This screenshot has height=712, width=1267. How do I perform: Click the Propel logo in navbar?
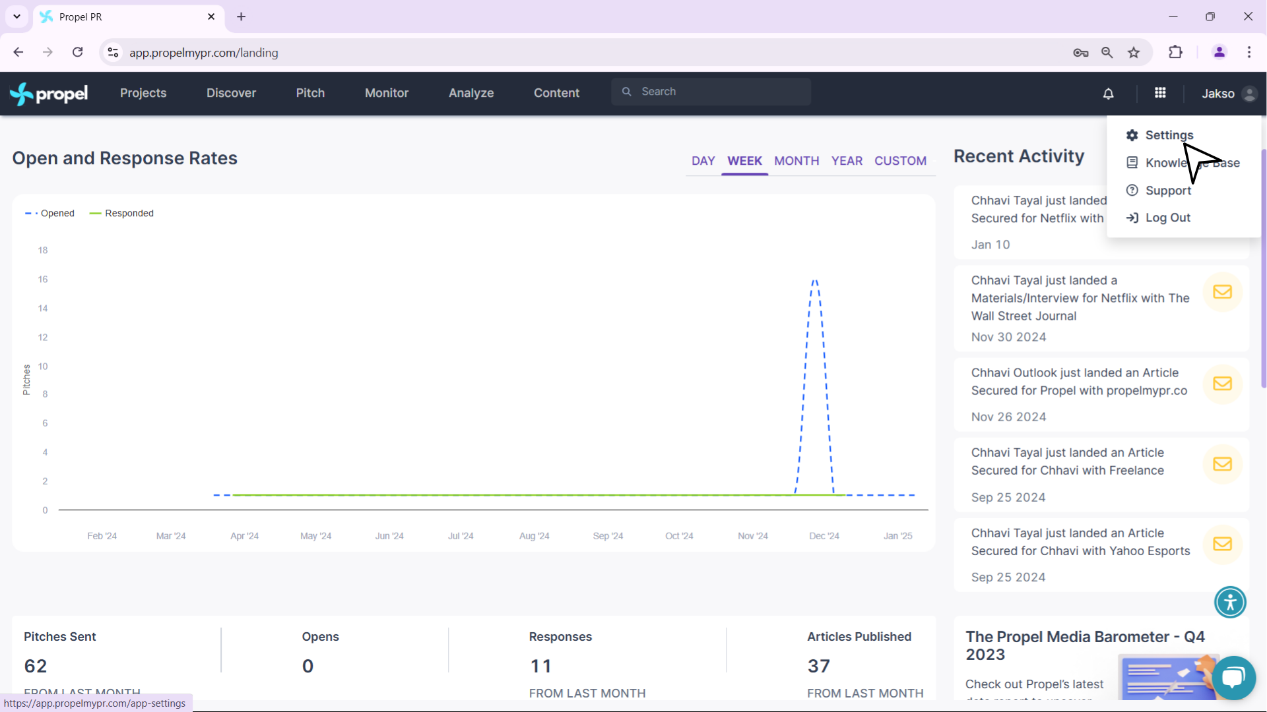coord(49,94)
